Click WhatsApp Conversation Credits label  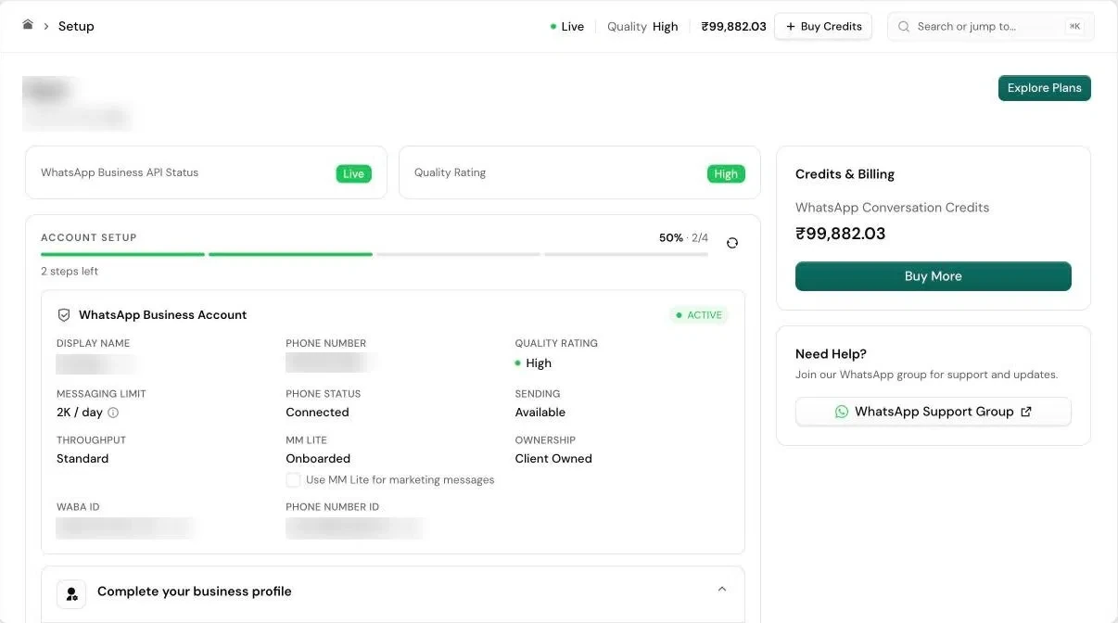892,208
